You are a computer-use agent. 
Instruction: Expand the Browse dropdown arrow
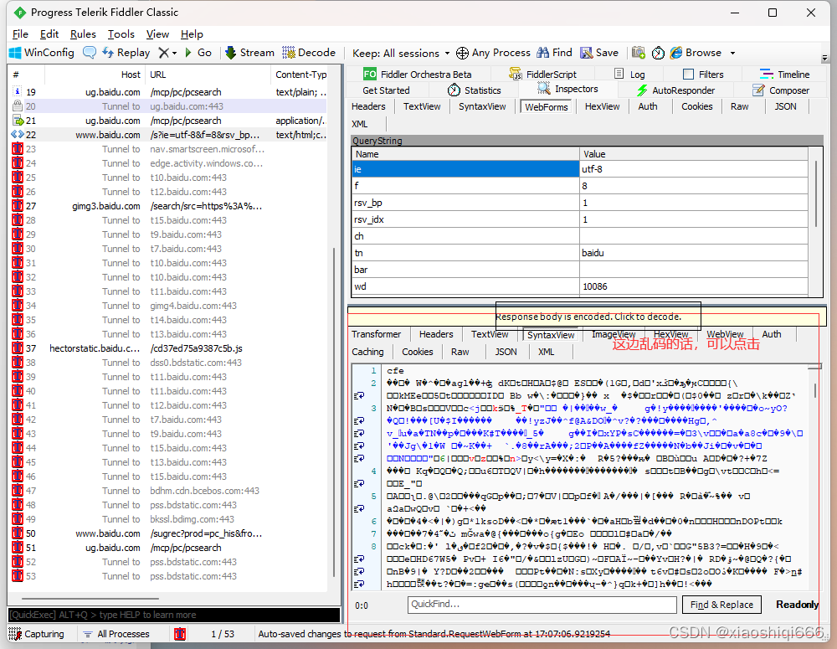733,53
